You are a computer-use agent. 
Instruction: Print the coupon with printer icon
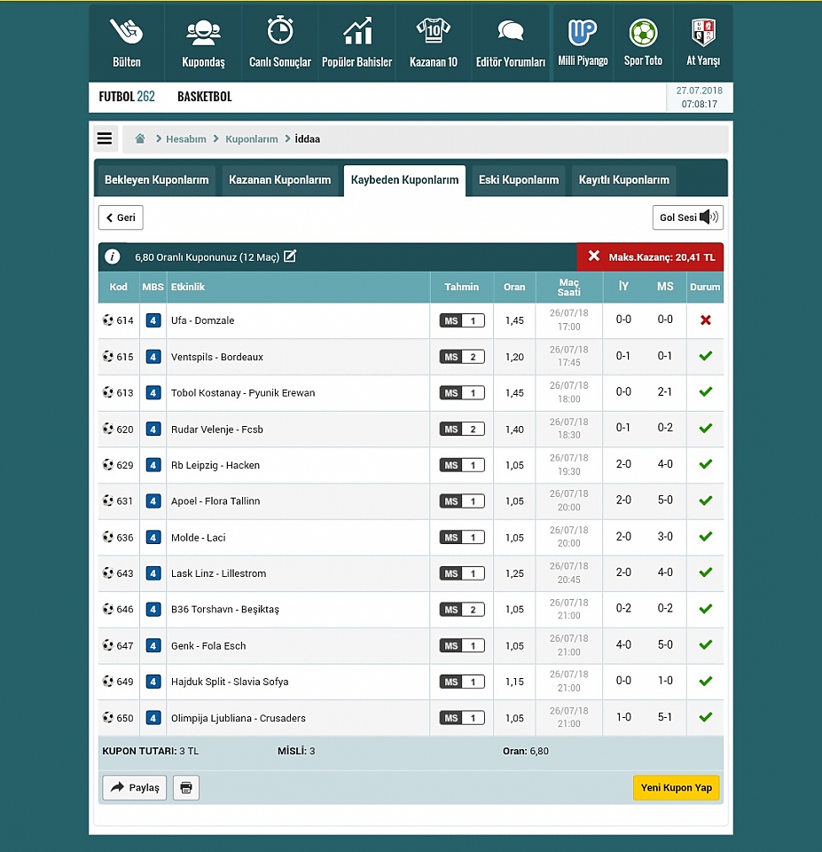[186, 787]
